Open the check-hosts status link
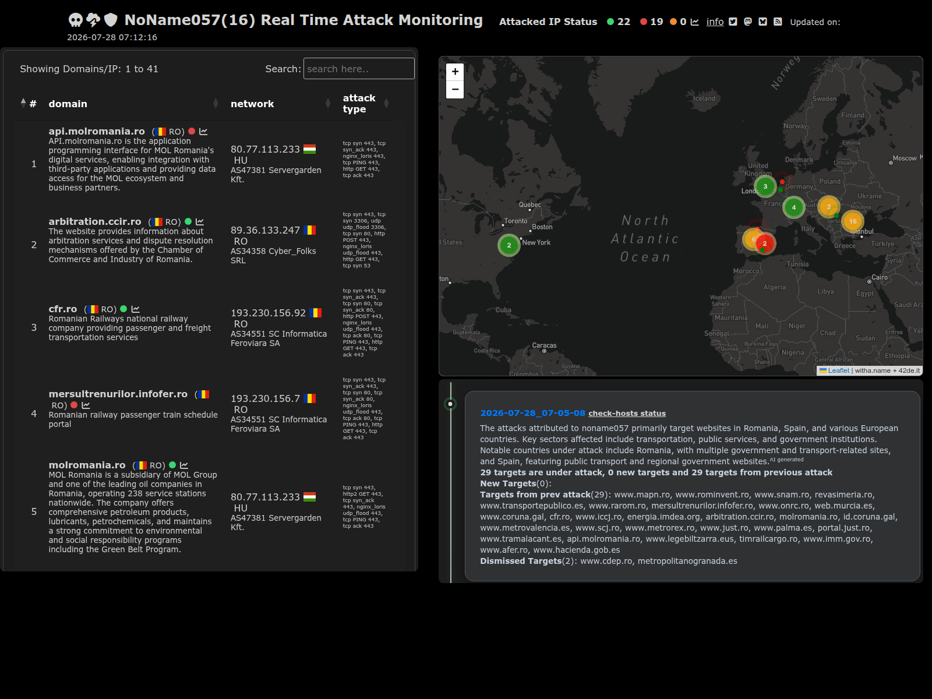Screen dimensions: 932x699 click(x=627, y=414)
